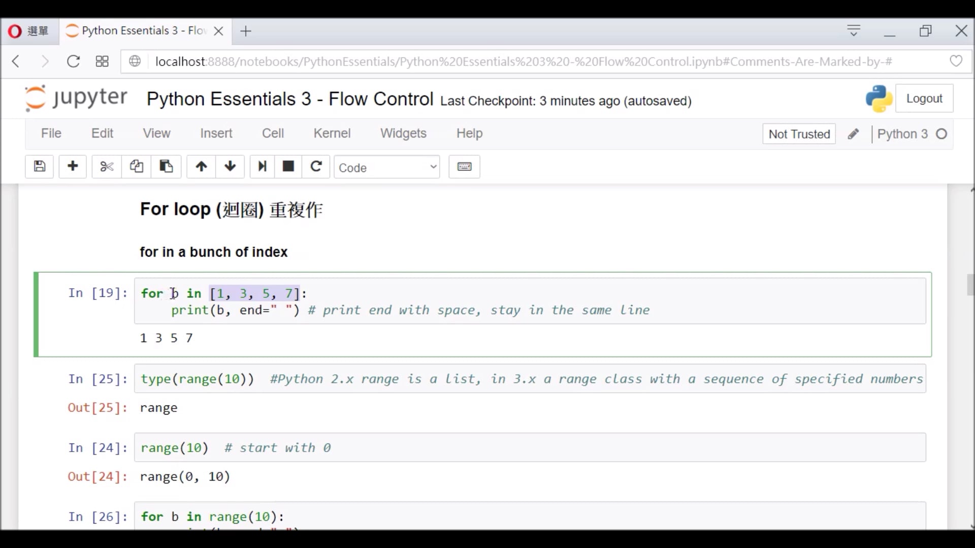Paste cells below icon
The height and width of the screenshot is (548, 975).
tap(166, 166)
